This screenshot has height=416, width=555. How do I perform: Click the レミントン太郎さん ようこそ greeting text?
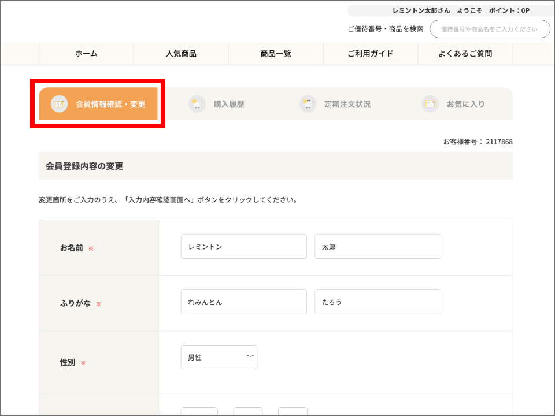(437, 10)
